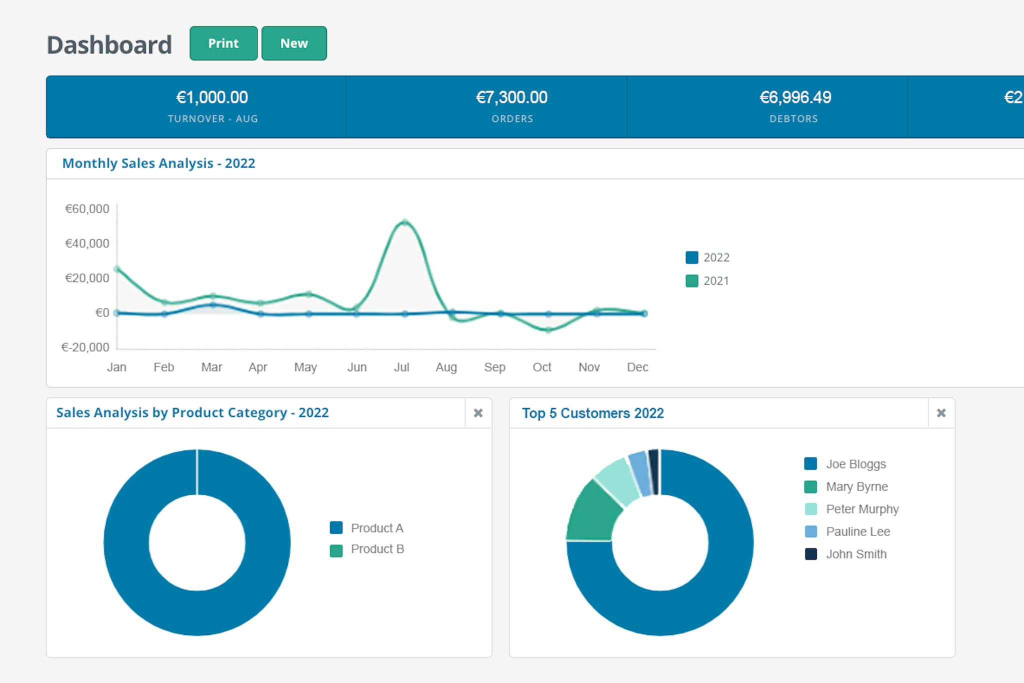Click the Top 5 Customers 2022 heading
1024x683 pixels.
point(593,413)
